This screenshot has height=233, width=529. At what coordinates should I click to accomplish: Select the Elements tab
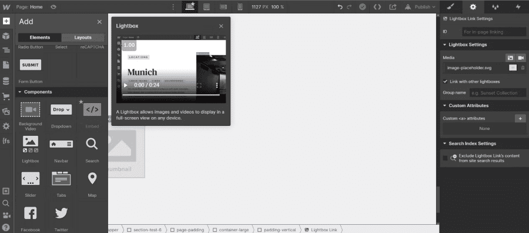[x=40, y=37]
